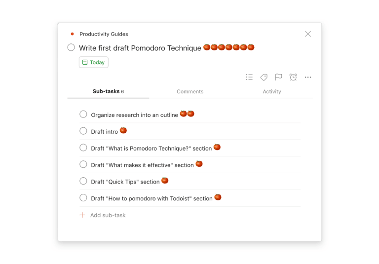Set priority with the flag icon
The width and height of the screenshot is (379, 264).
pyautogui.click(x=278, y=77)
